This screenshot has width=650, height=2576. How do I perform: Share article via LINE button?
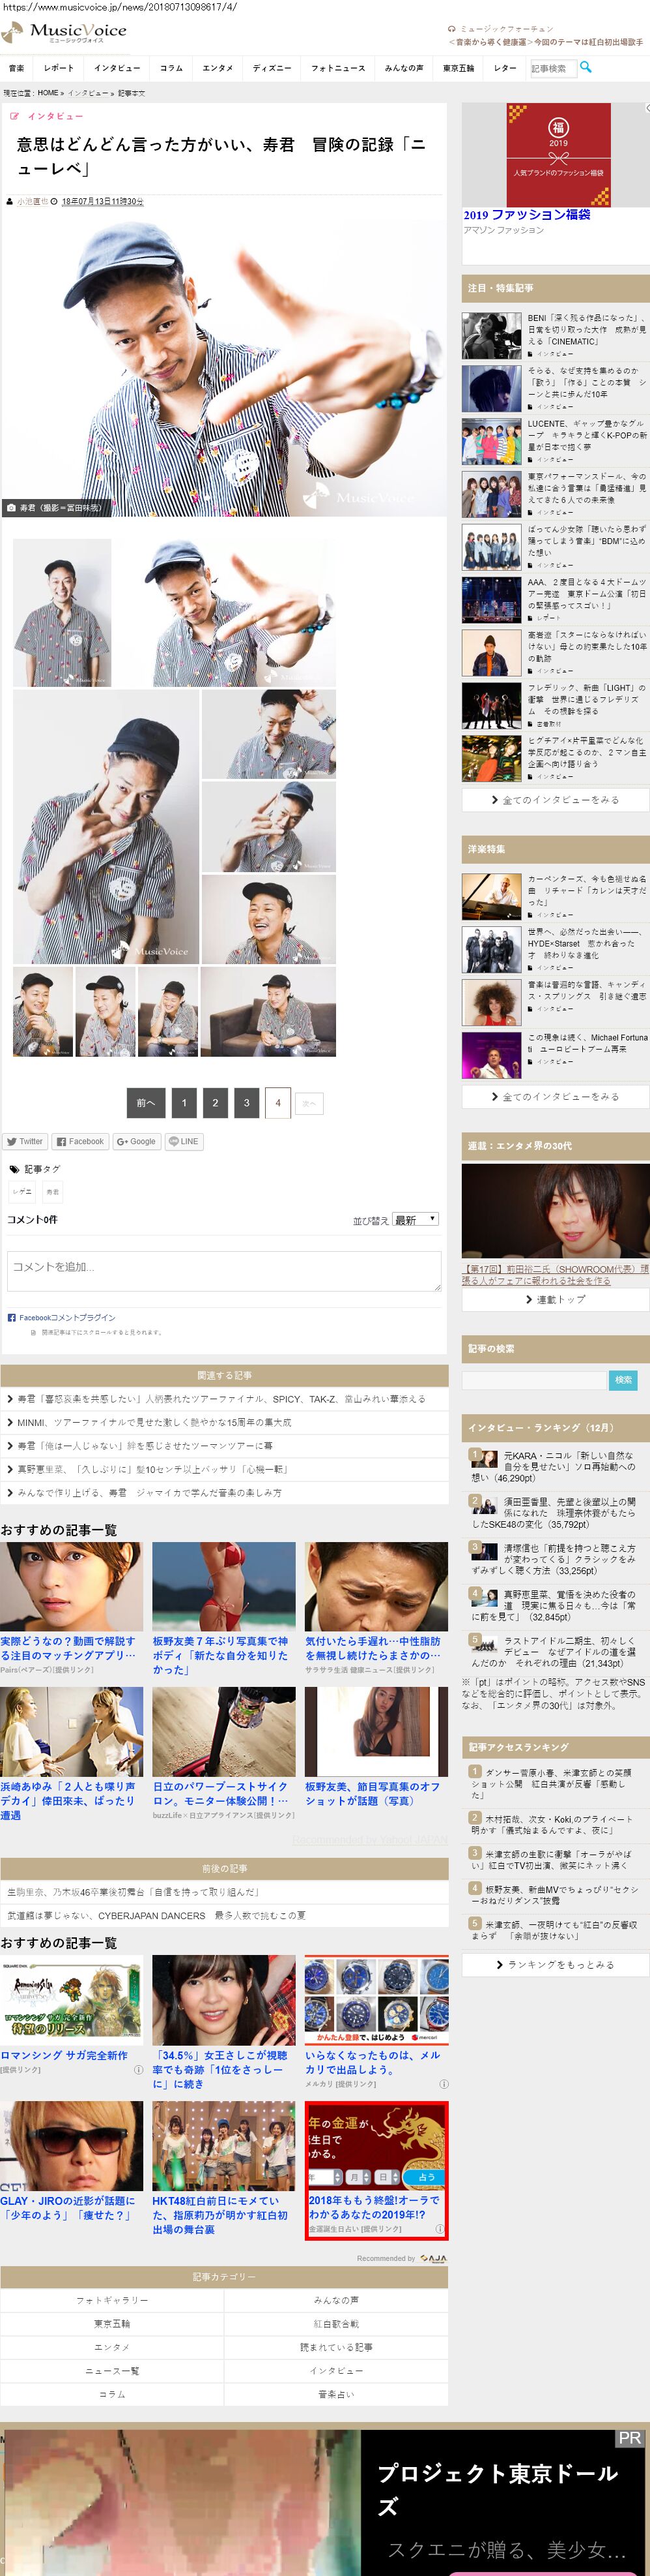point(184,1141)
